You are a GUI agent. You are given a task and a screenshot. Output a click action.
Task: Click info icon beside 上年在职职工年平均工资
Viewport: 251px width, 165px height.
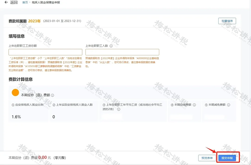pos(119,109)
